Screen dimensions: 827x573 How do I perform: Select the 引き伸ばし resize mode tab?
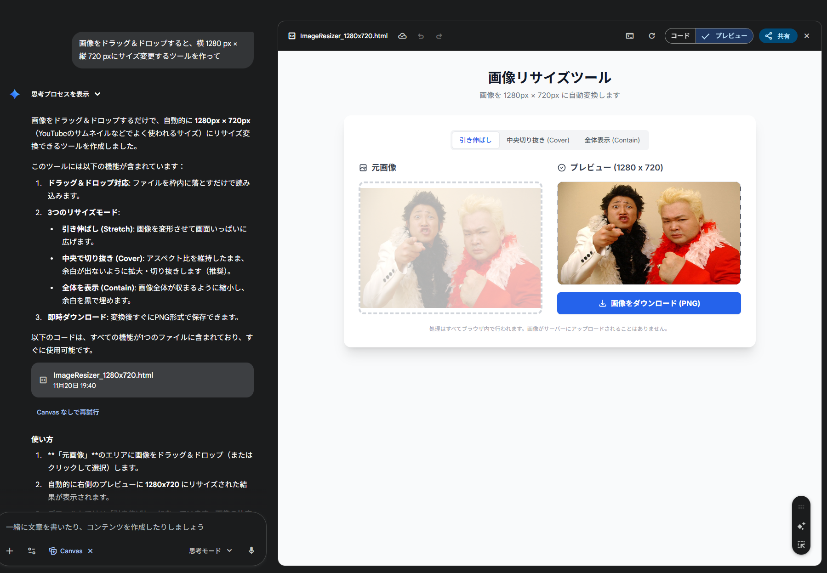[475, 140]
